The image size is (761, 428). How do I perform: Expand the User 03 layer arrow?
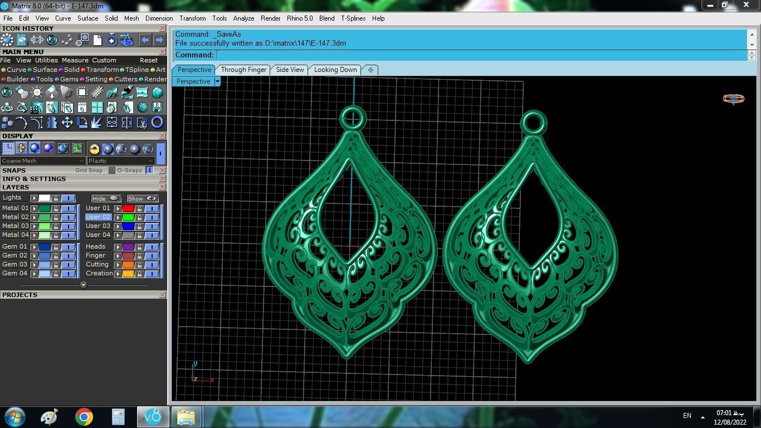pos(118,226)
